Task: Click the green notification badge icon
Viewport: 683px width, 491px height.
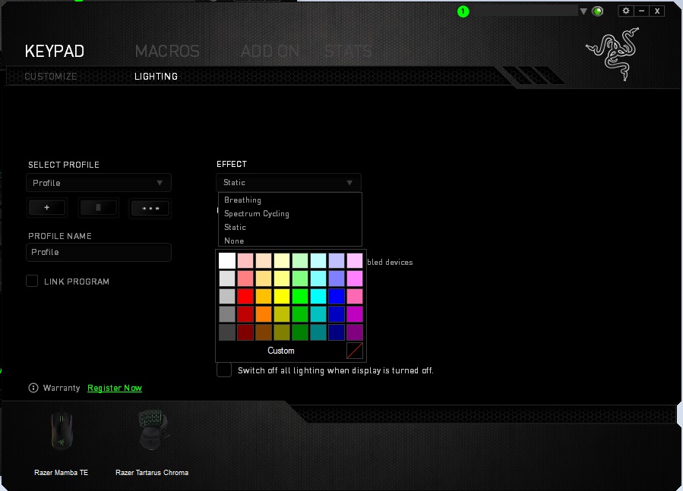Action: click(x=463, y=11)
